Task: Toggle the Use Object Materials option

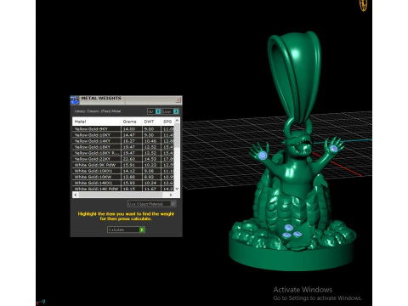Action: pyautogui.click(x=151, y=204)
